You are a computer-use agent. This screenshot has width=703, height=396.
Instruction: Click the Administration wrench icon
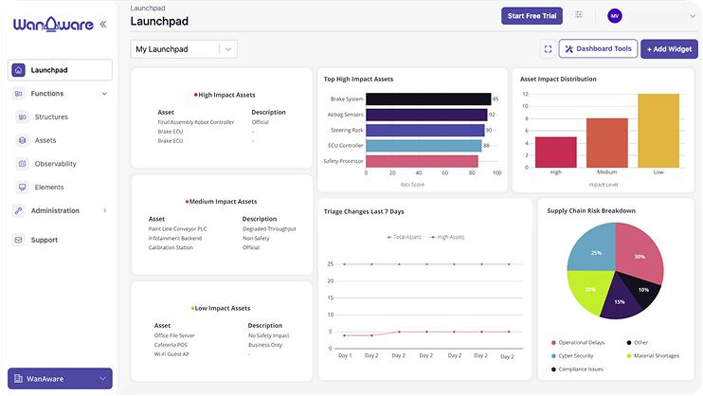[x=18, y=210]
